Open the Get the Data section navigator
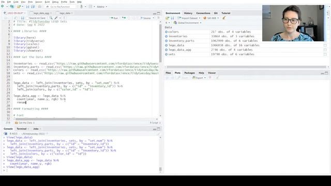Screen dimensions: 331x186 24,123
